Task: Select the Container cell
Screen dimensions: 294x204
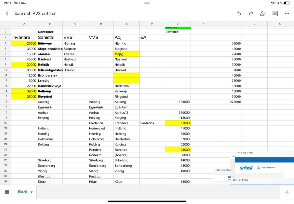Action: coord(50,32)
